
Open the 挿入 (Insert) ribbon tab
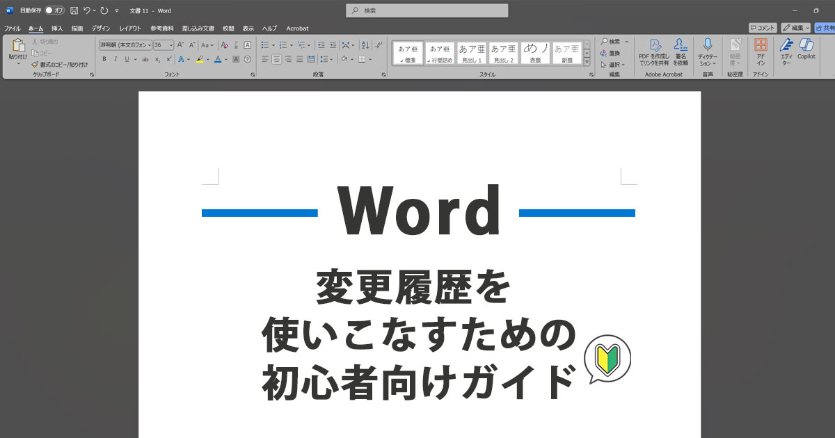(x=57, y=29)
